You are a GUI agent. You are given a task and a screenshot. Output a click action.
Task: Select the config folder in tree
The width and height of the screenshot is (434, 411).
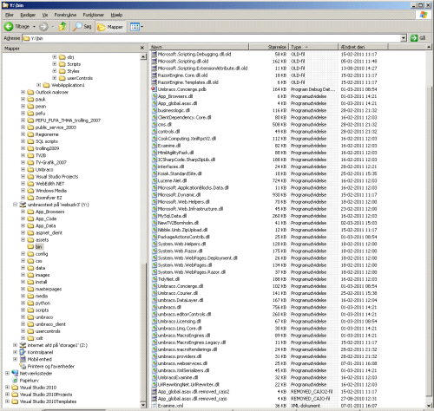42,254
